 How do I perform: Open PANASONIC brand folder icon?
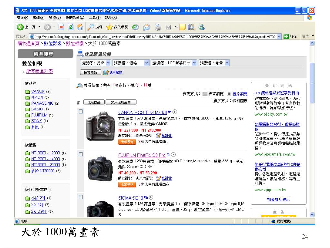coord(27,103)
